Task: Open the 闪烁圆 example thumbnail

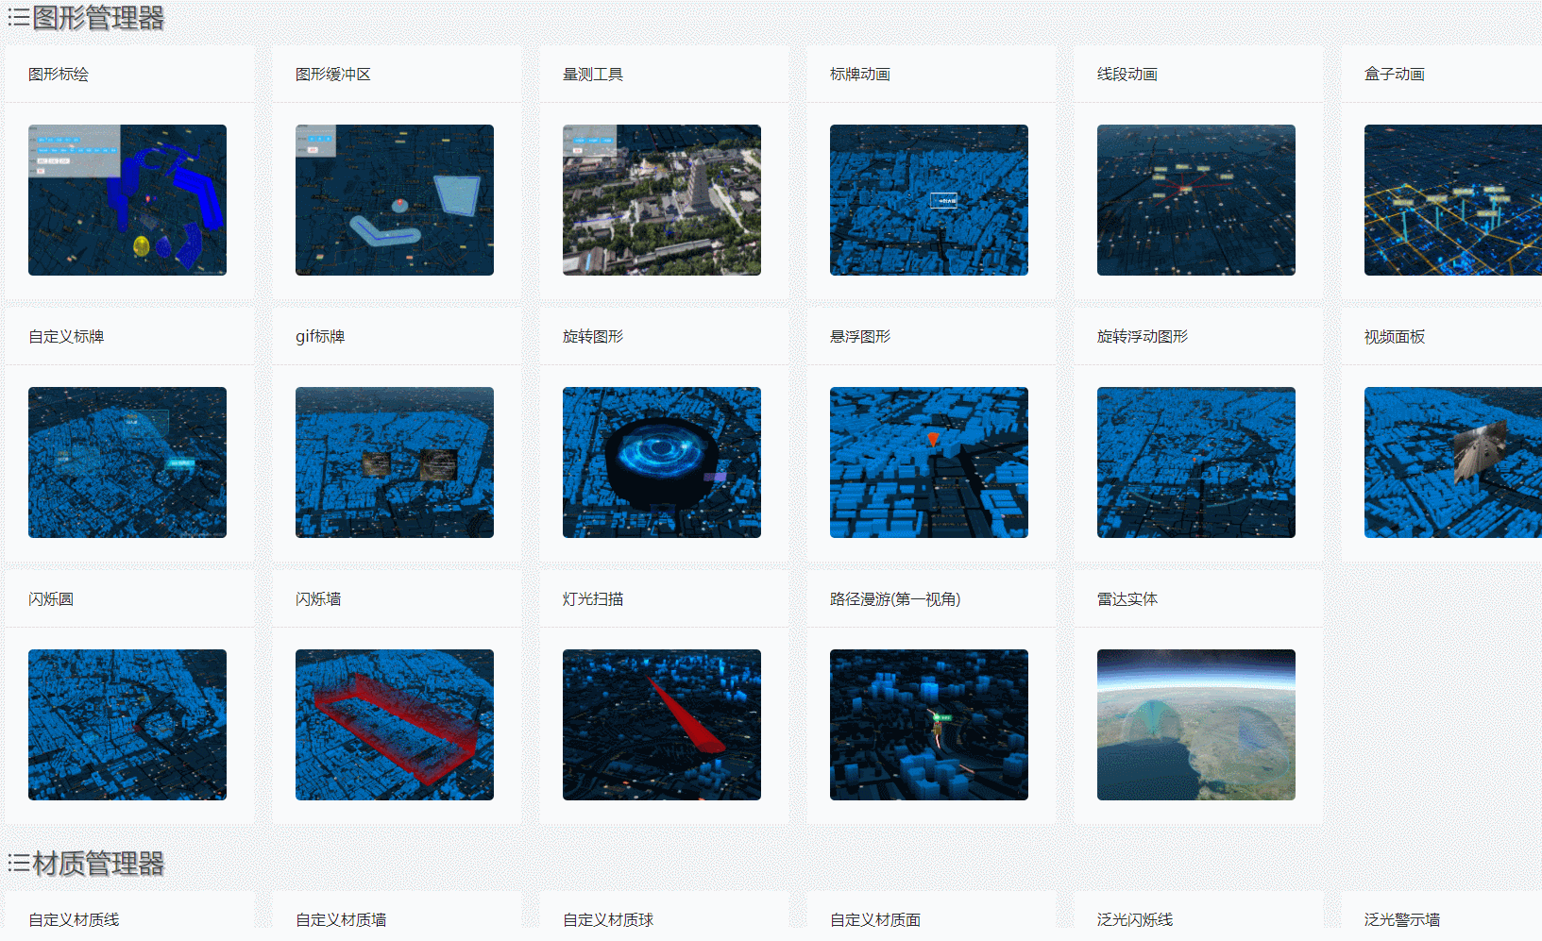Action: 127,725
